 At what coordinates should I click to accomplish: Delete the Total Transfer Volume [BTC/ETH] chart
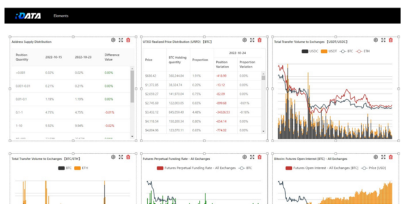click(x=128, y=157)
